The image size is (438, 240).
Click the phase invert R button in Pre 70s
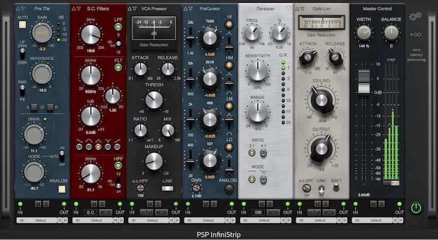click(50, 107)
